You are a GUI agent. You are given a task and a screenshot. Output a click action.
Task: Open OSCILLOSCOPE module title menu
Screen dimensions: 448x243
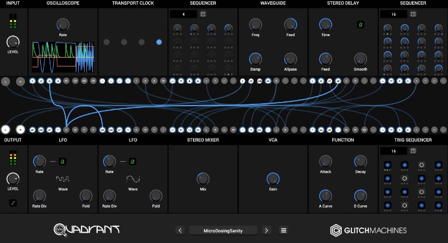coord(63,3)
